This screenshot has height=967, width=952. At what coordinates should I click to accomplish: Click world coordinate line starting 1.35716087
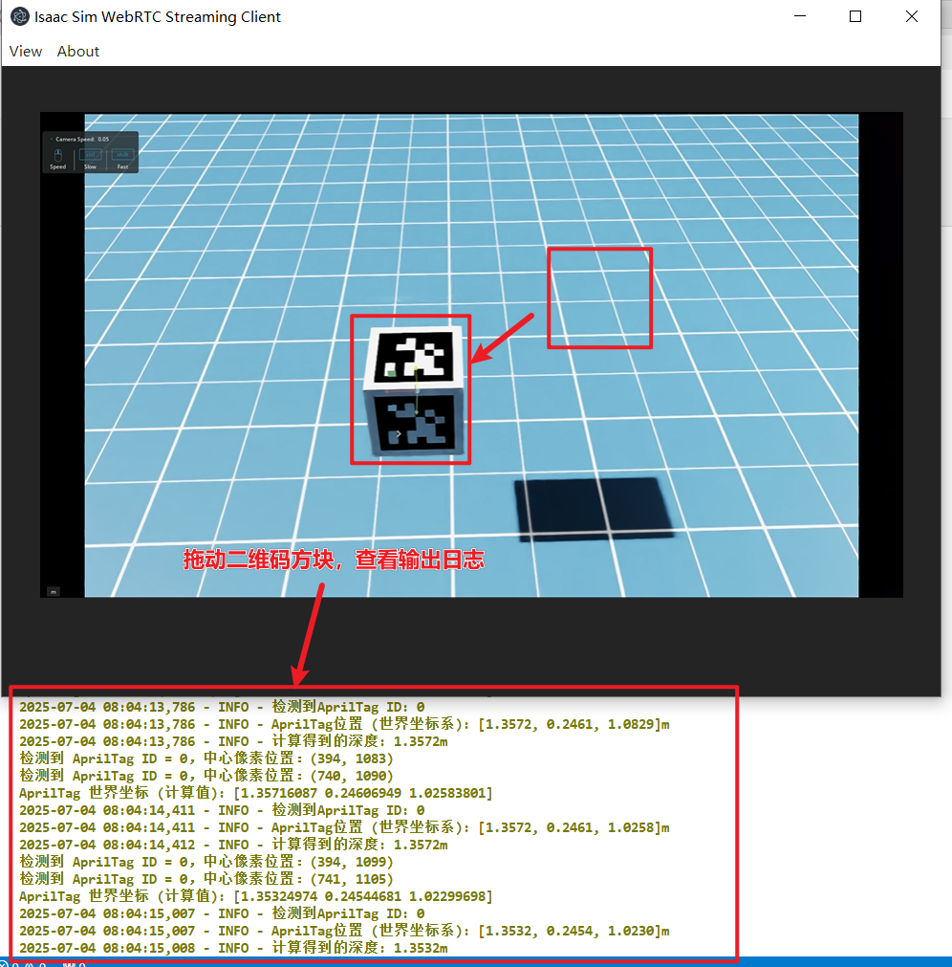click(x=256, y=793)
